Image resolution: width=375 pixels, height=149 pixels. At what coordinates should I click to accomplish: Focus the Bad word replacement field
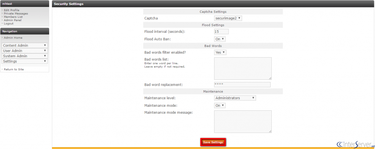pos(242,85)
